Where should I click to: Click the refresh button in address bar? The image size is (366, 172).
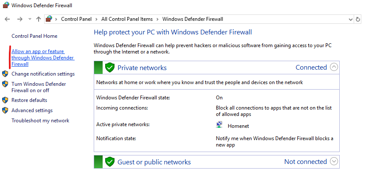pos(359,19)
